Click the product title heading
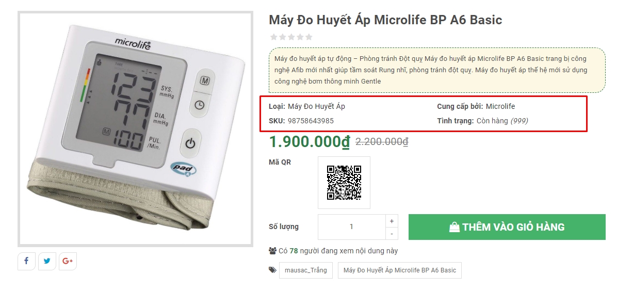 tap(385, 20)
